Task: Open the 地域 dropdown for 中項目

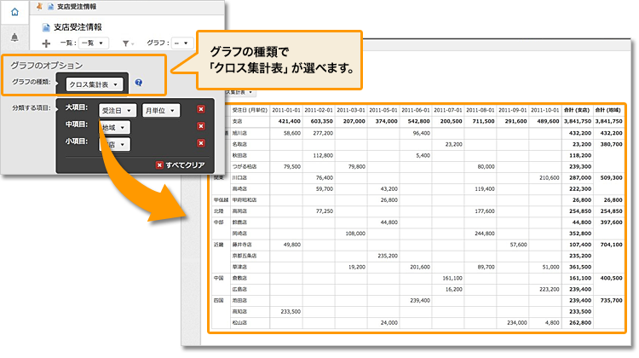Action: 114,127
